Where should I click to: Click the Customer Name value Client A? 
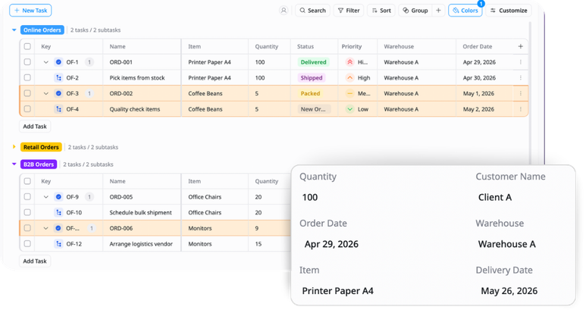495,197
